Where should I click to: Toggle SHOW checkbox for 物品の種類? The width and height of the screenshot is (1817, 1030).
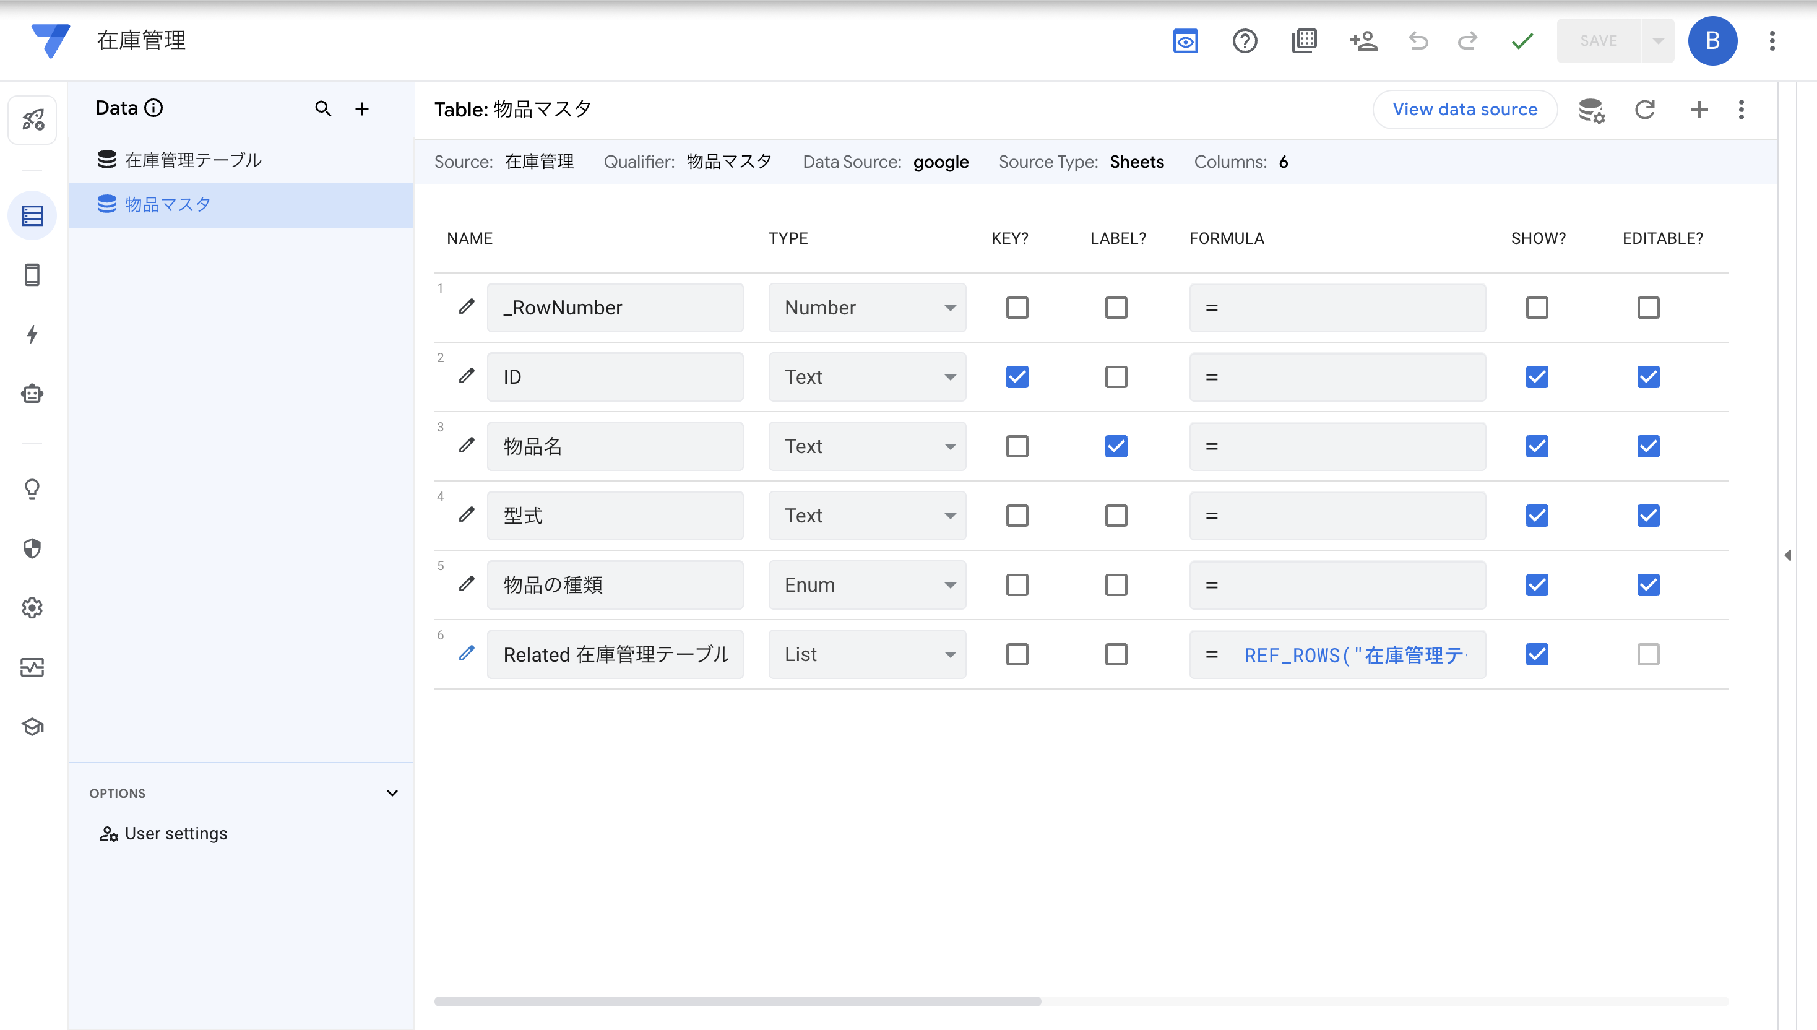tap(1536, 585)
